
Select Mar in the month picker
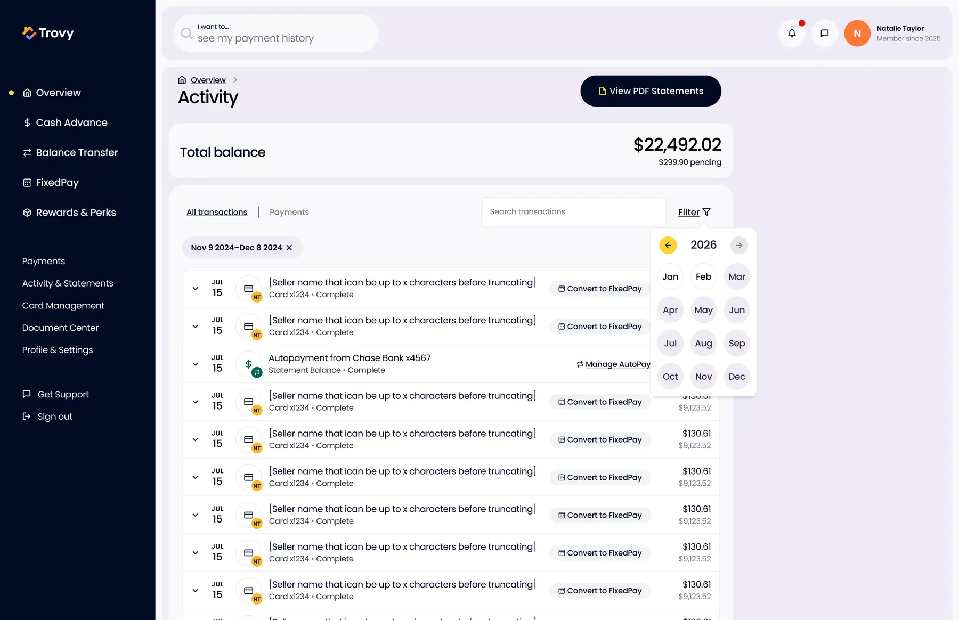coord(737,277)
